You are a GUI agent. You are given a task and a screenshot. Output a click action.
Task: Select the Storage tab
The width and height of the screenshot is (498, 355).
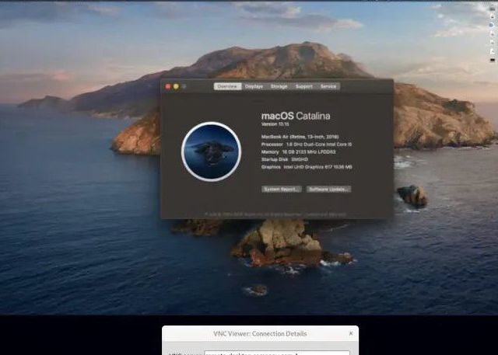279,86
